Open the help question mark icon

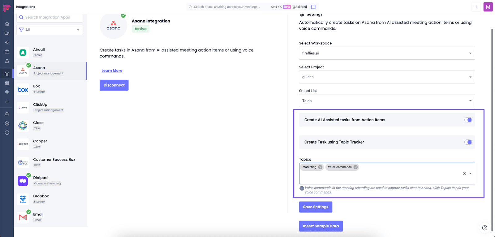[485, 228]
